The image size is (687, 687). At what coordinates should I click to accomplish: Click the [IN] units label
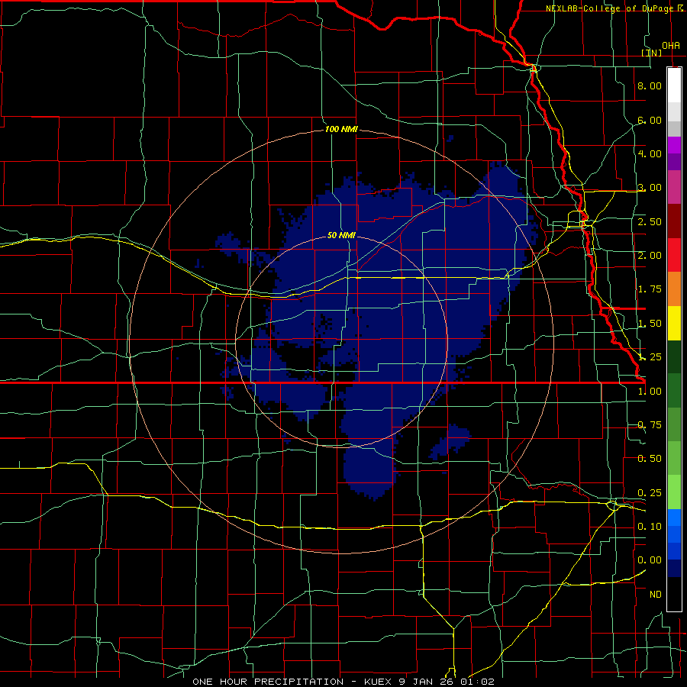(652, 53)
